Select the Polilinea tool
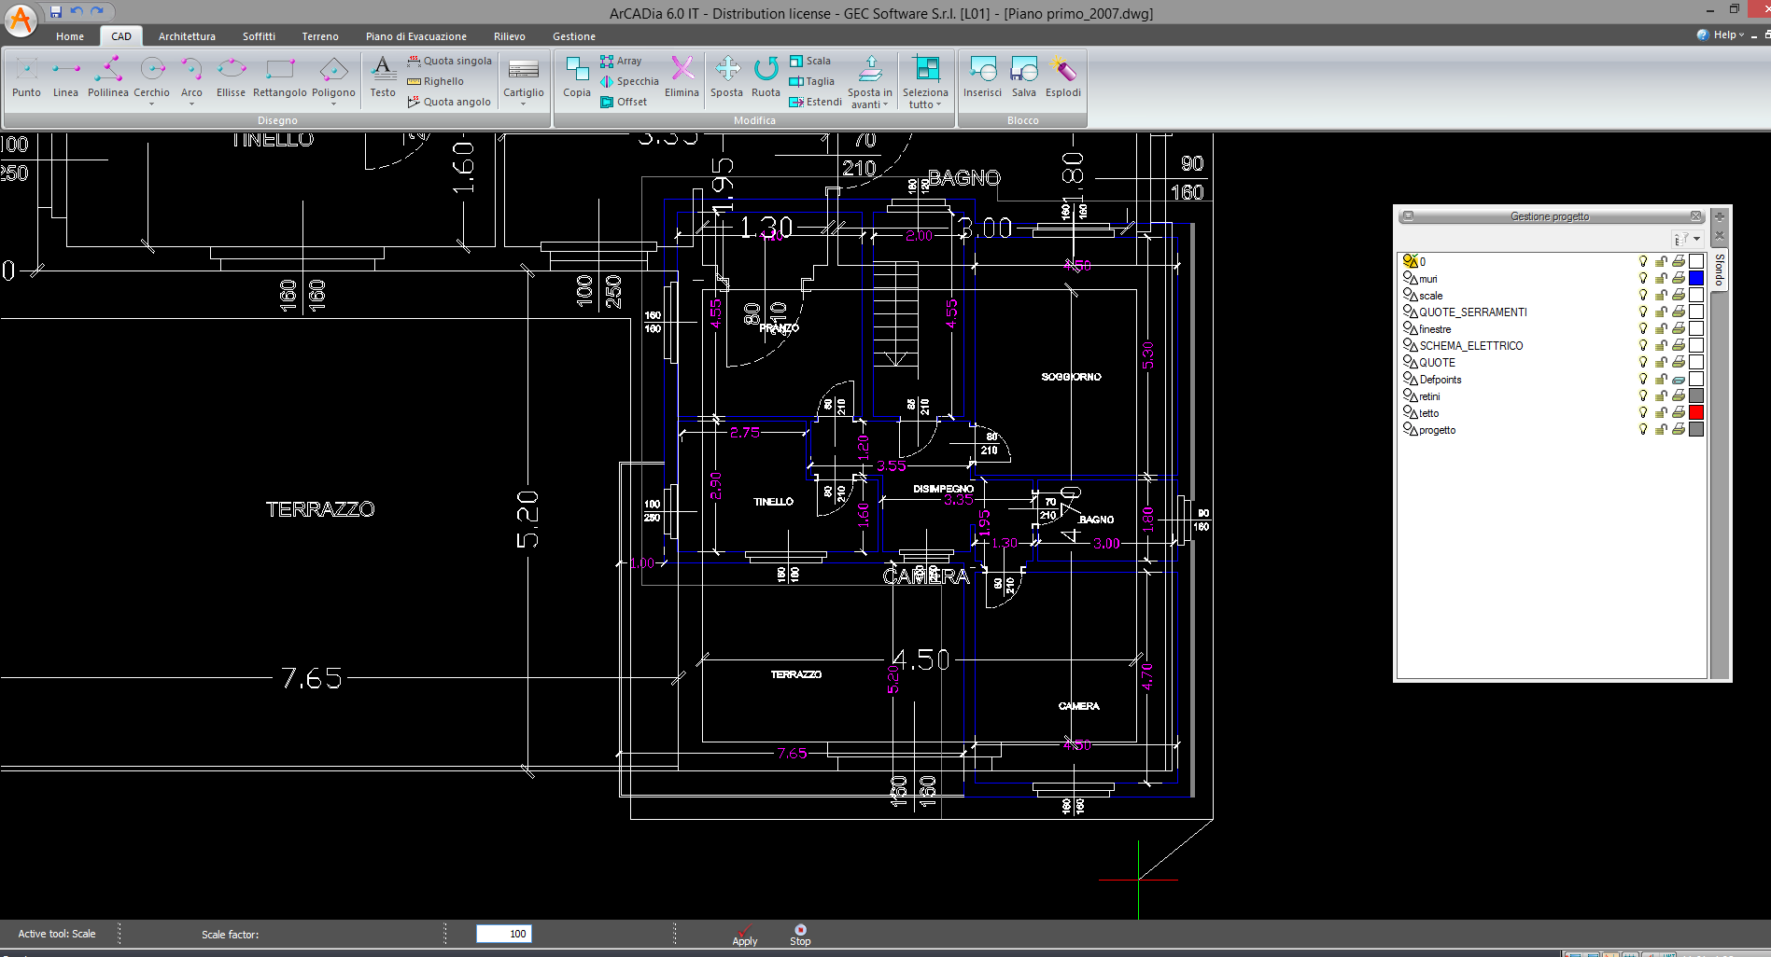 (107, 76)
